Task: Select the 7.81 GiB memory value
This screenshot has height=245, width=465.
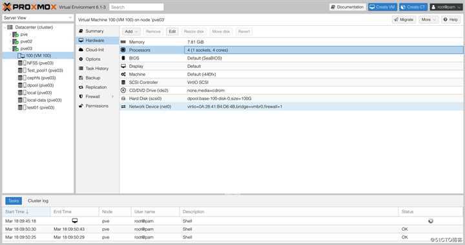Action: tap(196, 42)
